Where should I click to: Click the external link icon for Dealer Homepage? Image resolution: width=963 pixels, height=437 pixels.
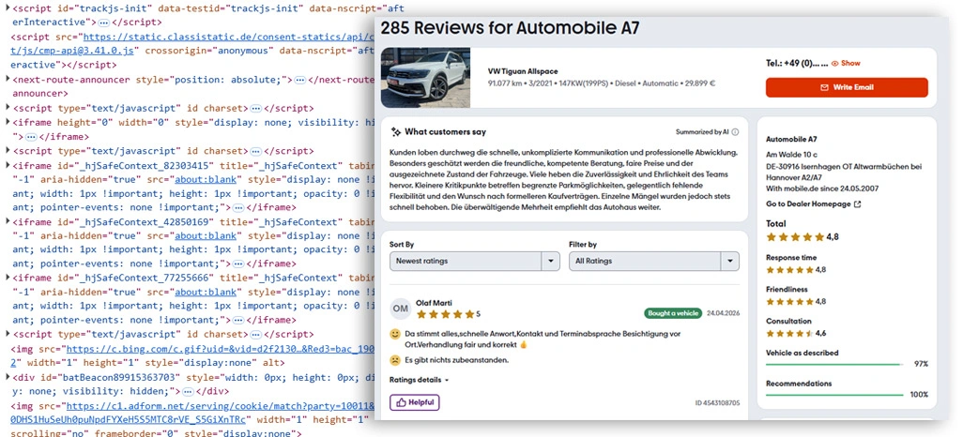[x=857, y=203]
